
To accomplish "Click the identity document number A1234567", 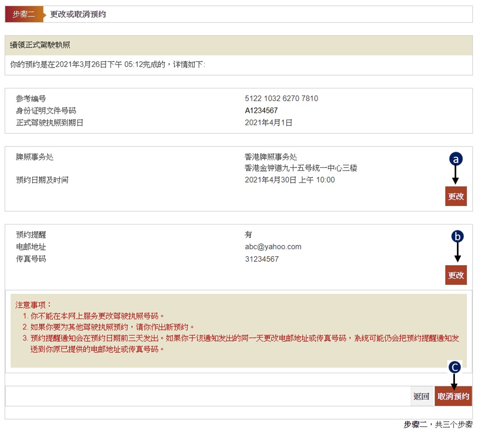I will pyautogui.click(x=261, y=111).
